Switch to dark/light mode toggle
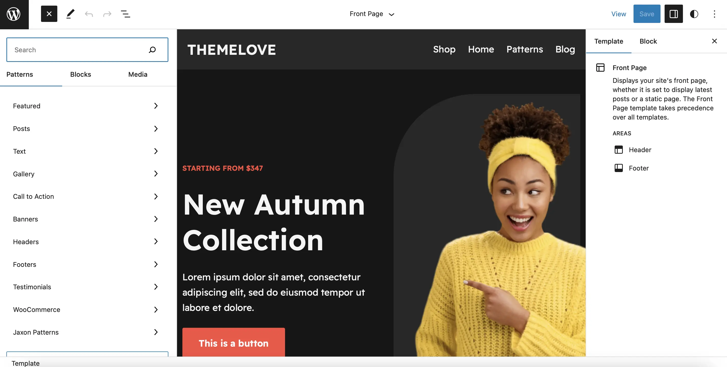727x367 pixels. 694,14
